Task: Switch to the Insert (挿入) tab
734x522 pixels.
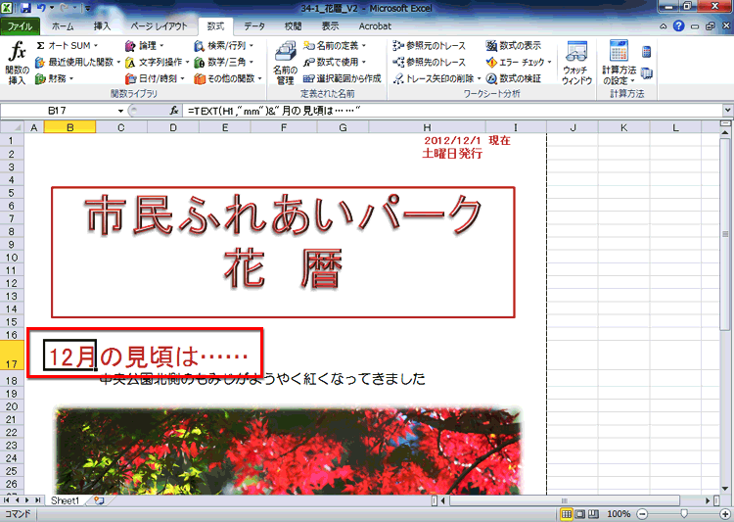Action: [102, 26]
